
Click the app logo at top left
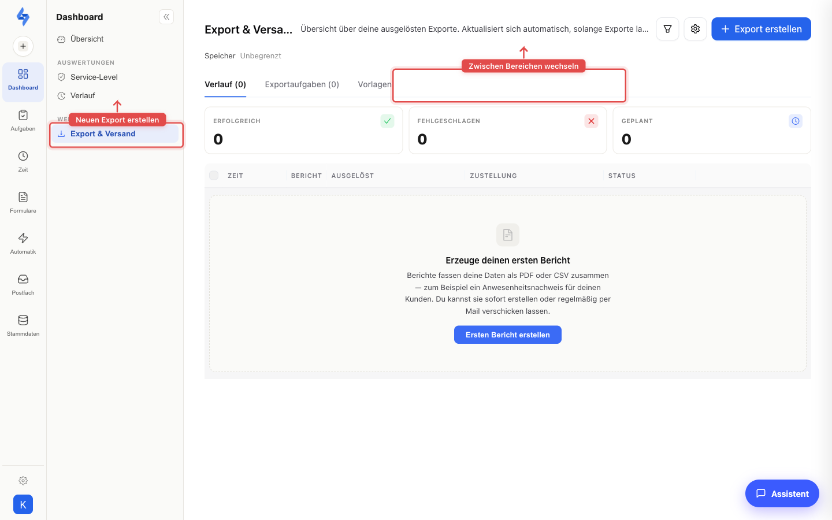pyautogui.click(x=23, y=17)
